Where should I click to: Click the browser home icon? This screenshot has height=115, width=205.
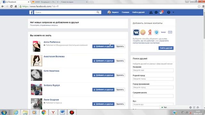click(x=16, y=6)
